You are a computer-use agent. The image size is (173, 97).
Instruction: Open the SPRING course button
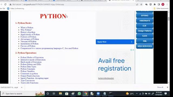[x=145, y=16]
